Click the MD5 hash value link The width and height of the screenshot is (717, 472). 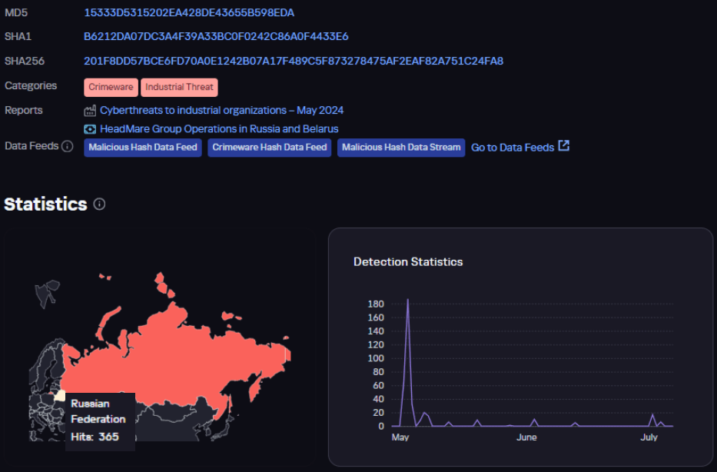(189, 13)
